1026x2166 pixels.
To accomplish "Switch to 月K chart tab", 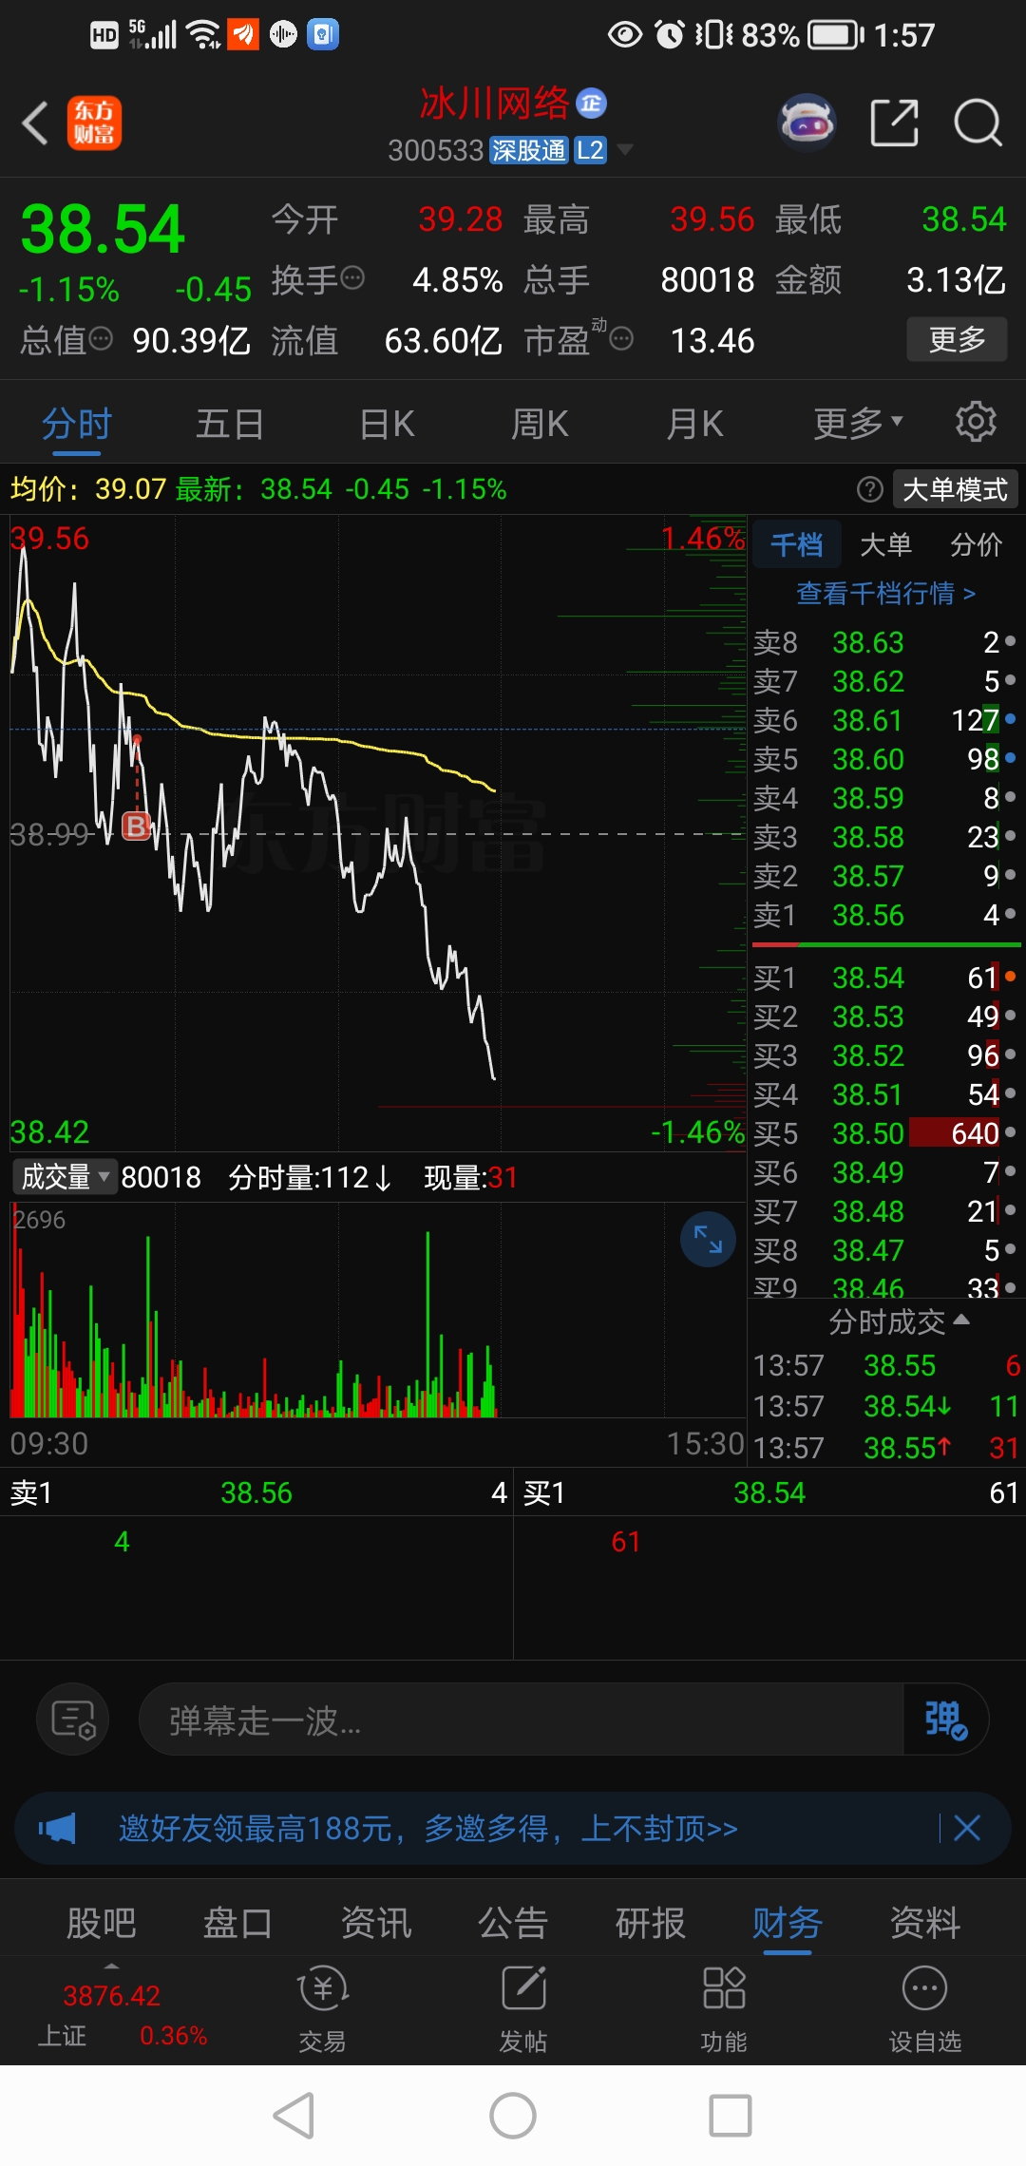I will click(x=694, y=424).
